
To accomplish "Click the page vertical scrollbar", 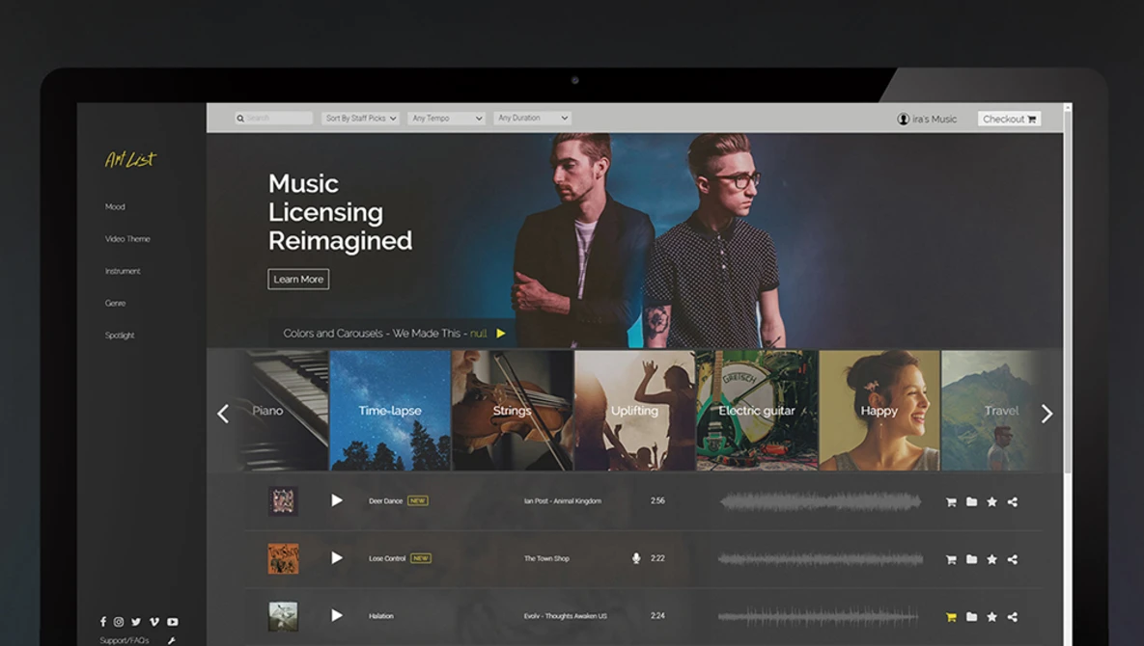I will point(1068,291).
